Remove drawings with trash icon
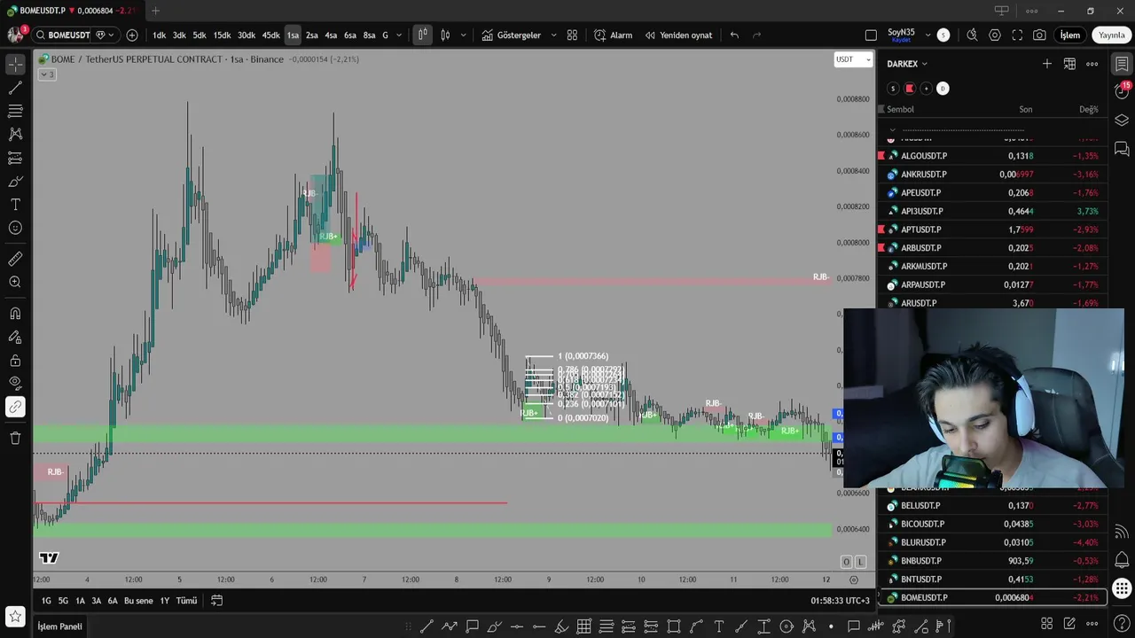The height and width of the screenshot is (638, 1135). (x=15, y=438)
